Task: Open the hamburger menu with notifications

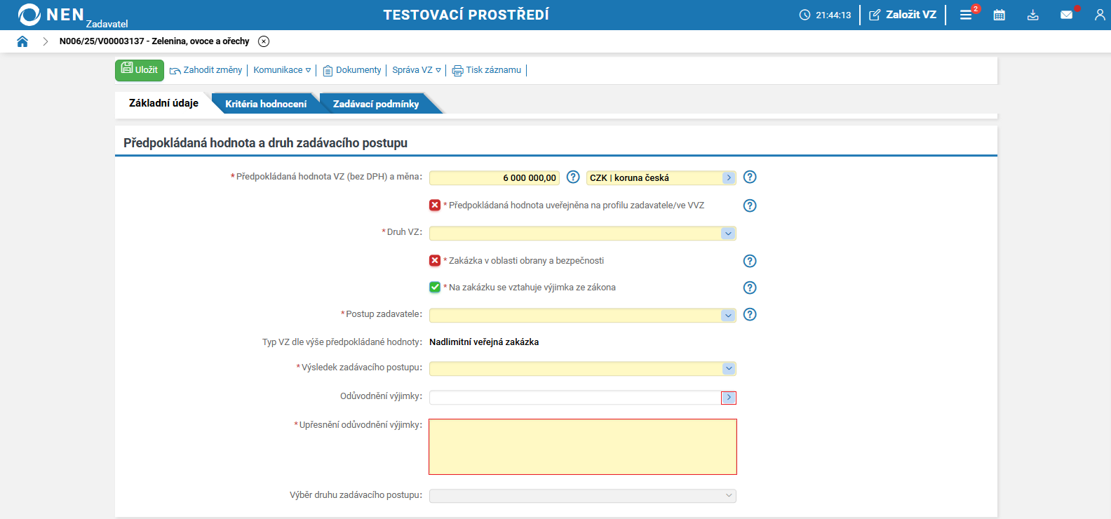Action: point(966,15)
